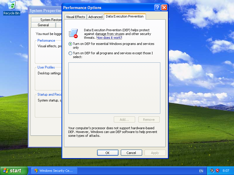The width and height of the screenshot is (234, 175).
Task: Select DEP for essential Windows programs only
Action: (x=70, y=44)
